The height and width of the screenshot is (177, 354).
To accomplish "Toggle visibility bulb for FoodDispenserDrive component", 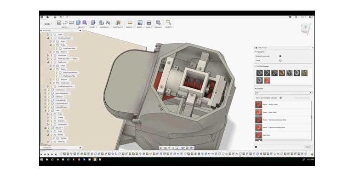I will tap(51, 86).
